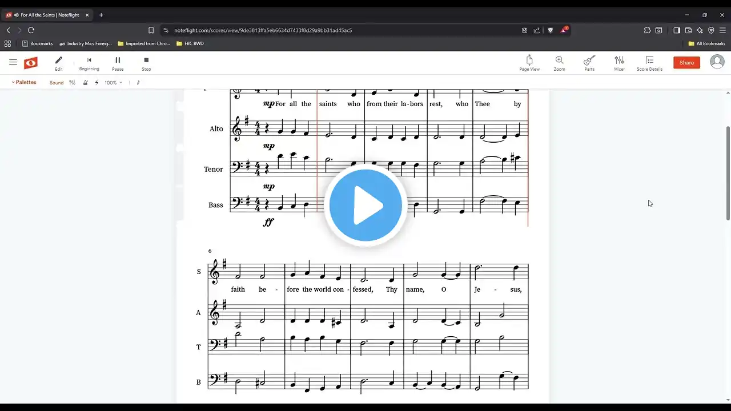Image resolution: width=731 pixels, height=411 pixels.
Task: Open the browser main menu
Action: 722,30
